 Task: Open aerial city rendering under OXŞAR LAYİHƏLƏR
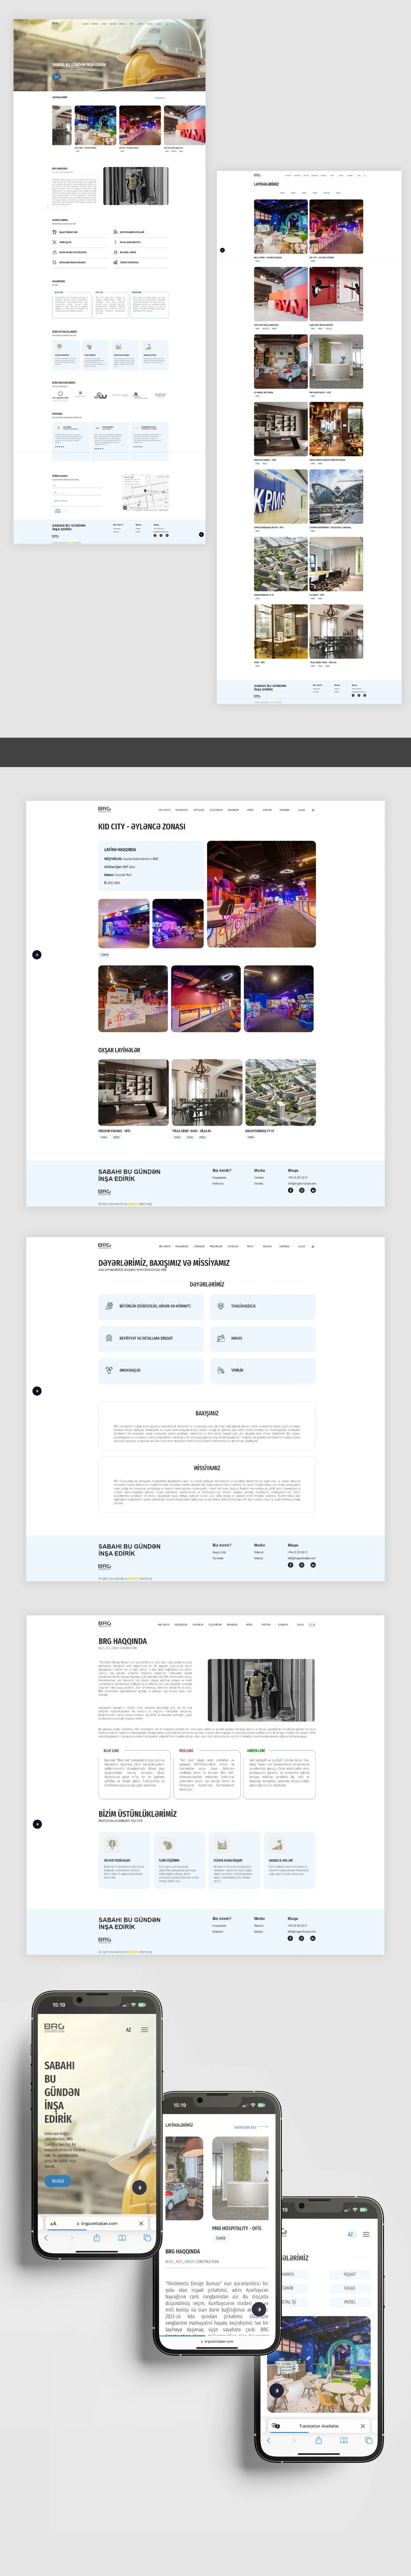pyautogui.click(x=280, y=1092)
